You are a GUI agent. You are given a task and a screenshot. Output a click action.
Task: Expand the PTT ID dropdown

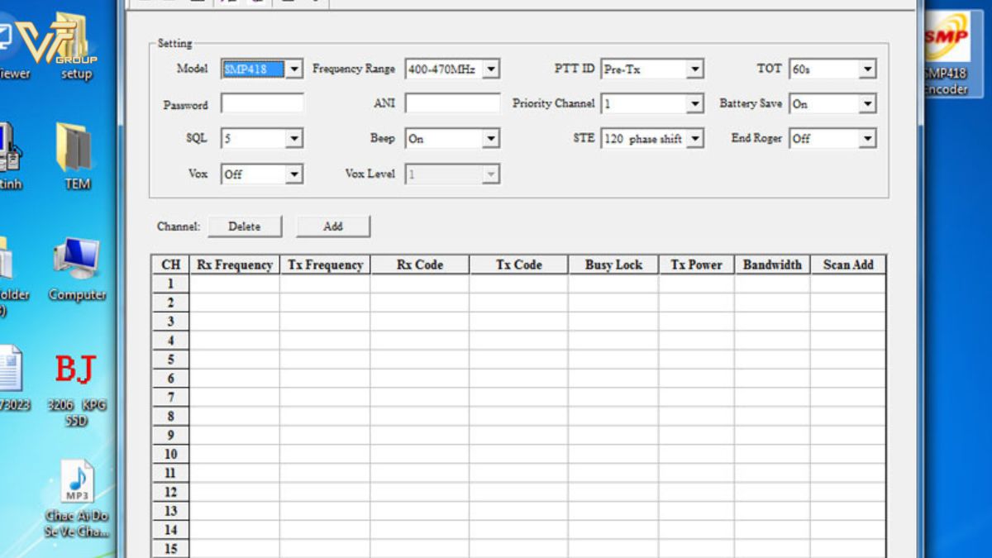point(694,69)
